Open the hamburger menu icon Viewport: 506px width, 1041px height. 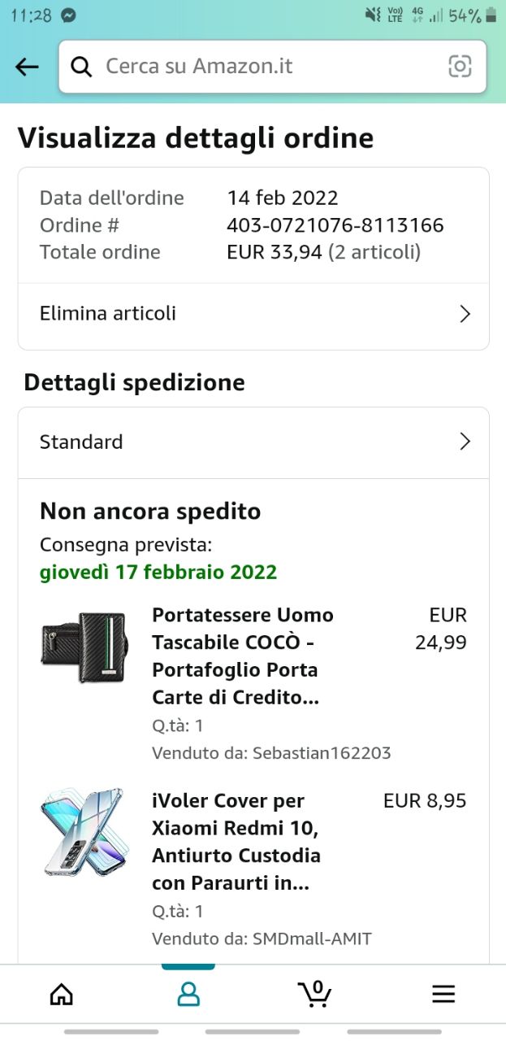click(443, 994)
